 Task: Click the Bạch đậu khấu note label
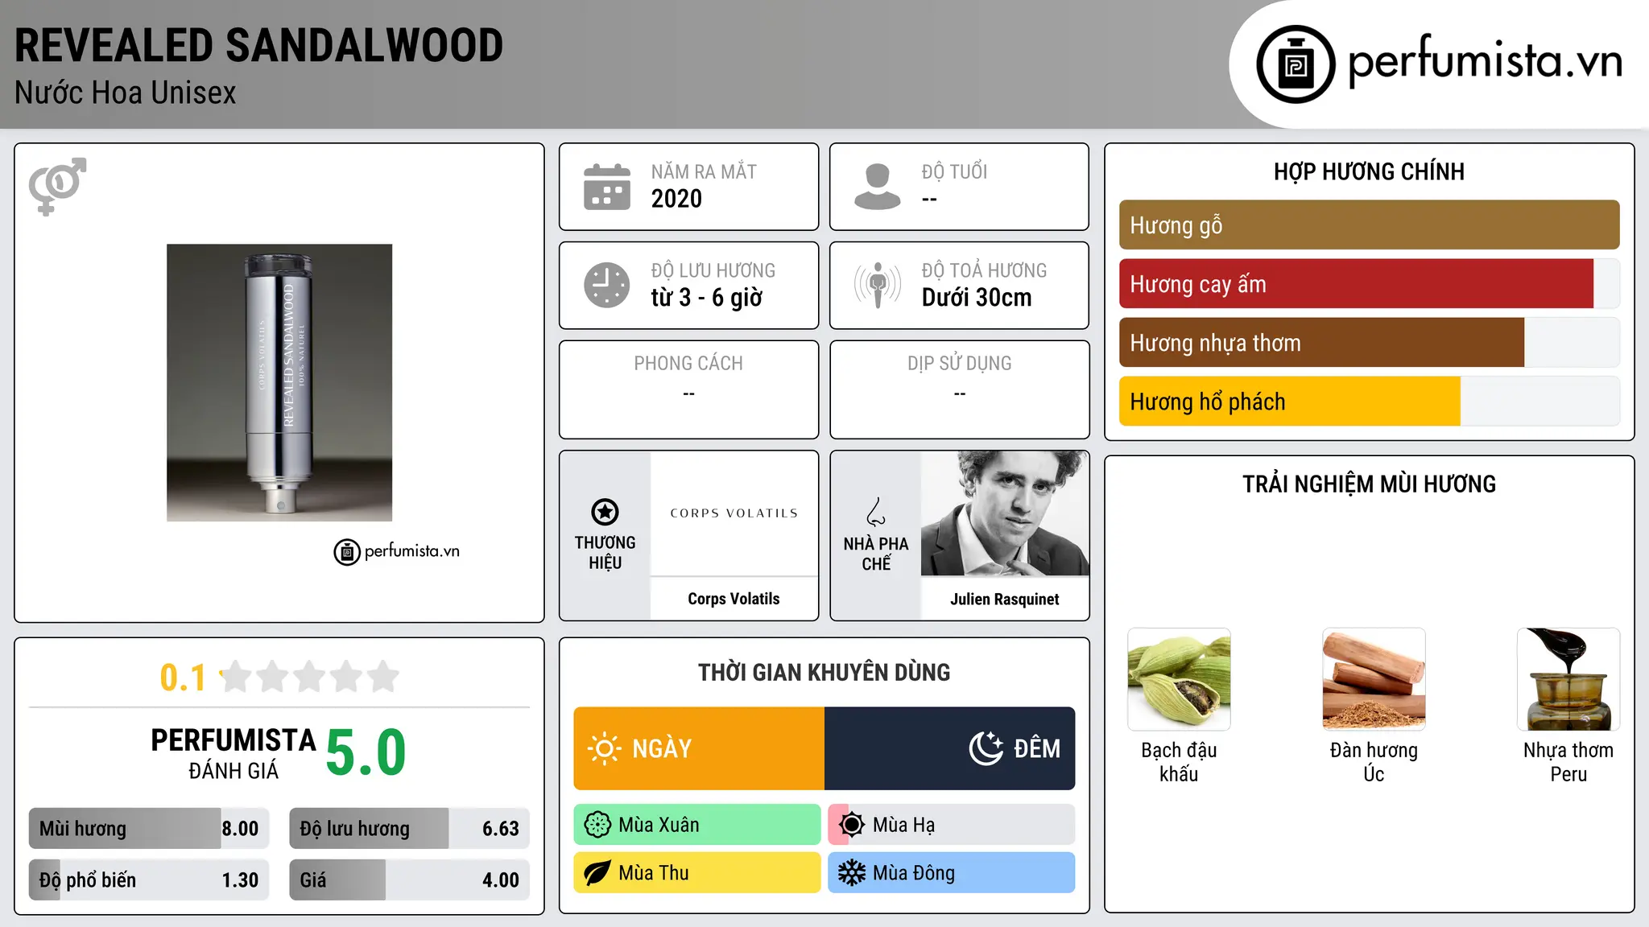pyautogui.click(x=1179, y=762)
